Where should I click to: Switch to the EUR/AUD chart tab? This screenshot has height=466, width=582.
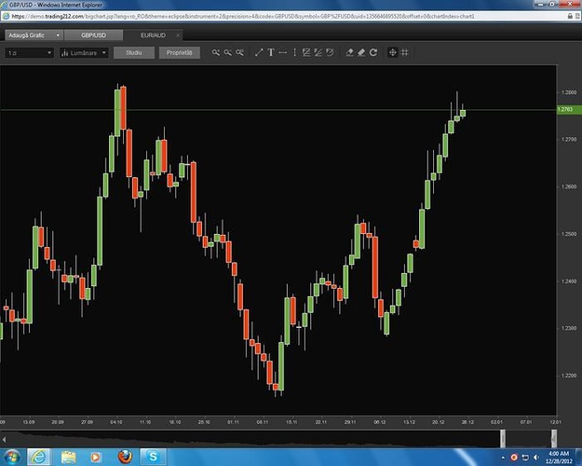coord(153,35)
